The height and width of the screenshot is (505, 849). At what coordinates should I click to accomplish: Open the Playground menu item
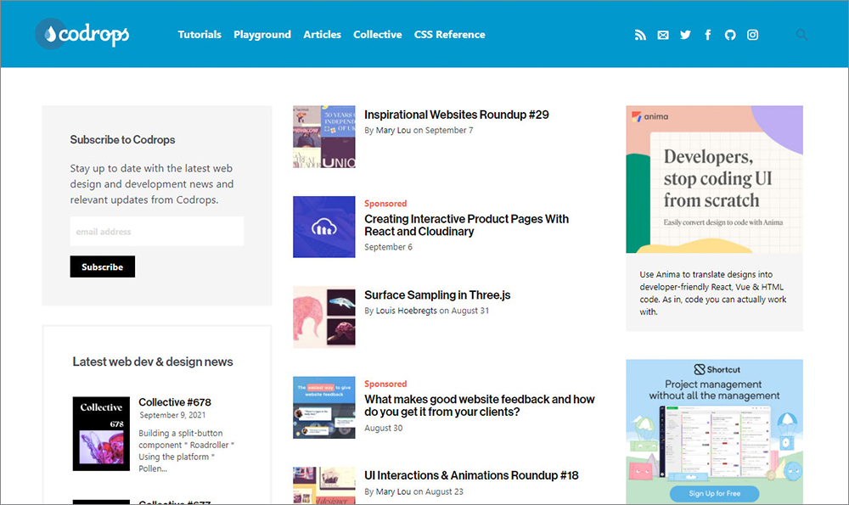[262, 35]
